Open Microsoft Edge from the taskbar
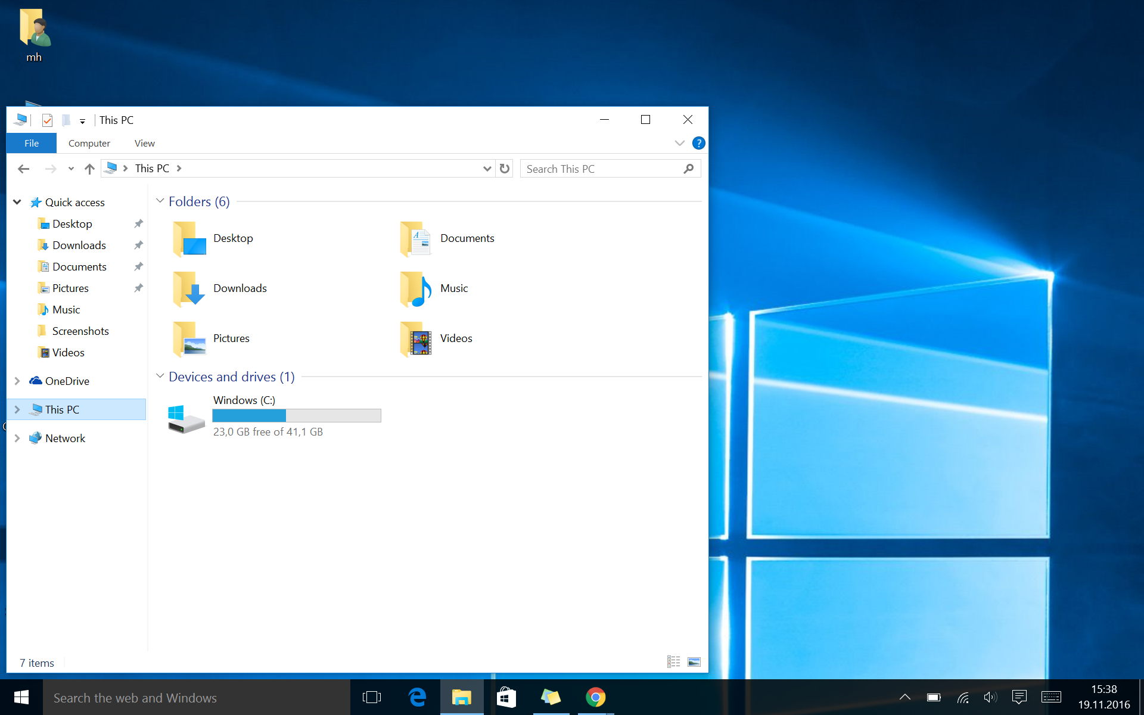1144x715 pixels. pyautogui.click(x=417, y=697)
